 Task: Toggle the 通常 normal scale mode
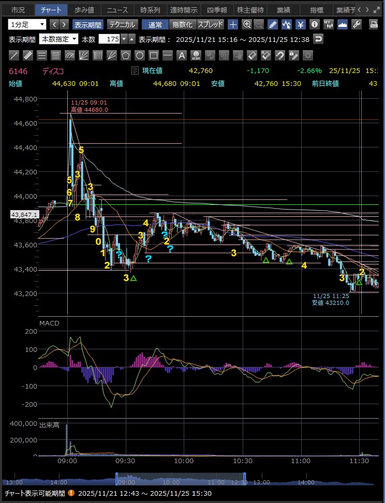coord(155,24)
